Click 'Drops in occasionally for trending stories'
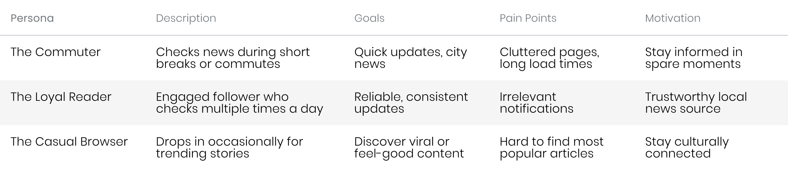Image resolution: width=788 pixels, height=170 pixels. point(229,148)
